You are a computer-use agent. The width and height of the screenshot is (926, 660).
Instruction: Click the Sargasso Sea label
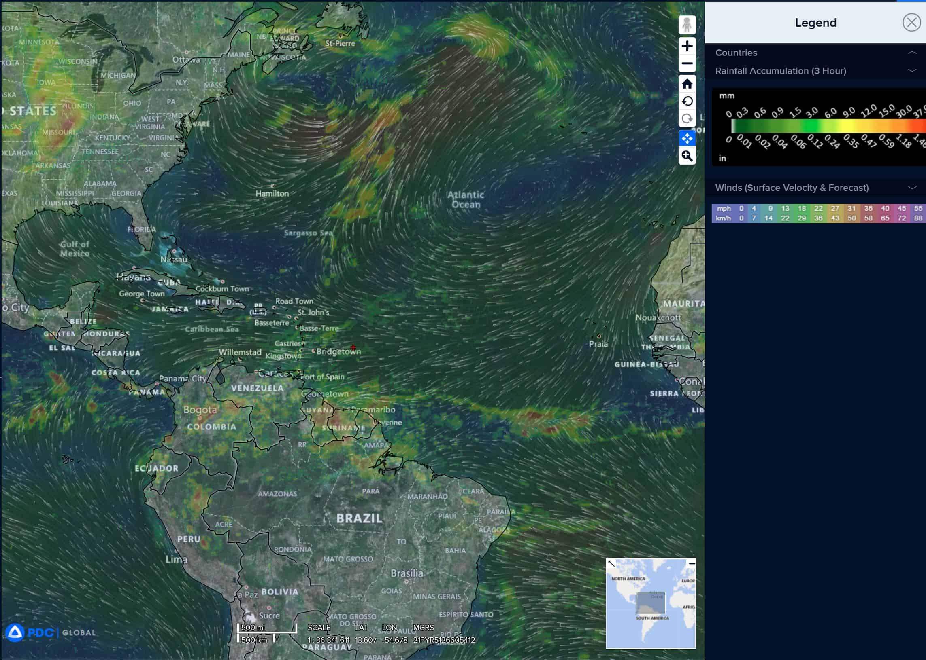(309, 233)
